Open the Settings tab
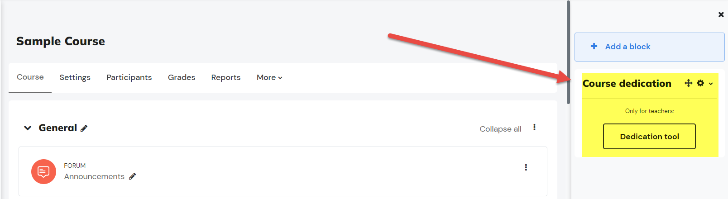Screen dimensions: 728x199 point(75,77)
